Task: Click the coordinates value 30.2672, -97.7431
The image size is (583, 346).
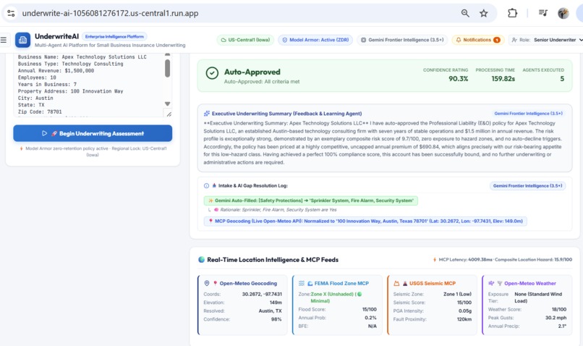Action: click(x=262, y=294)
